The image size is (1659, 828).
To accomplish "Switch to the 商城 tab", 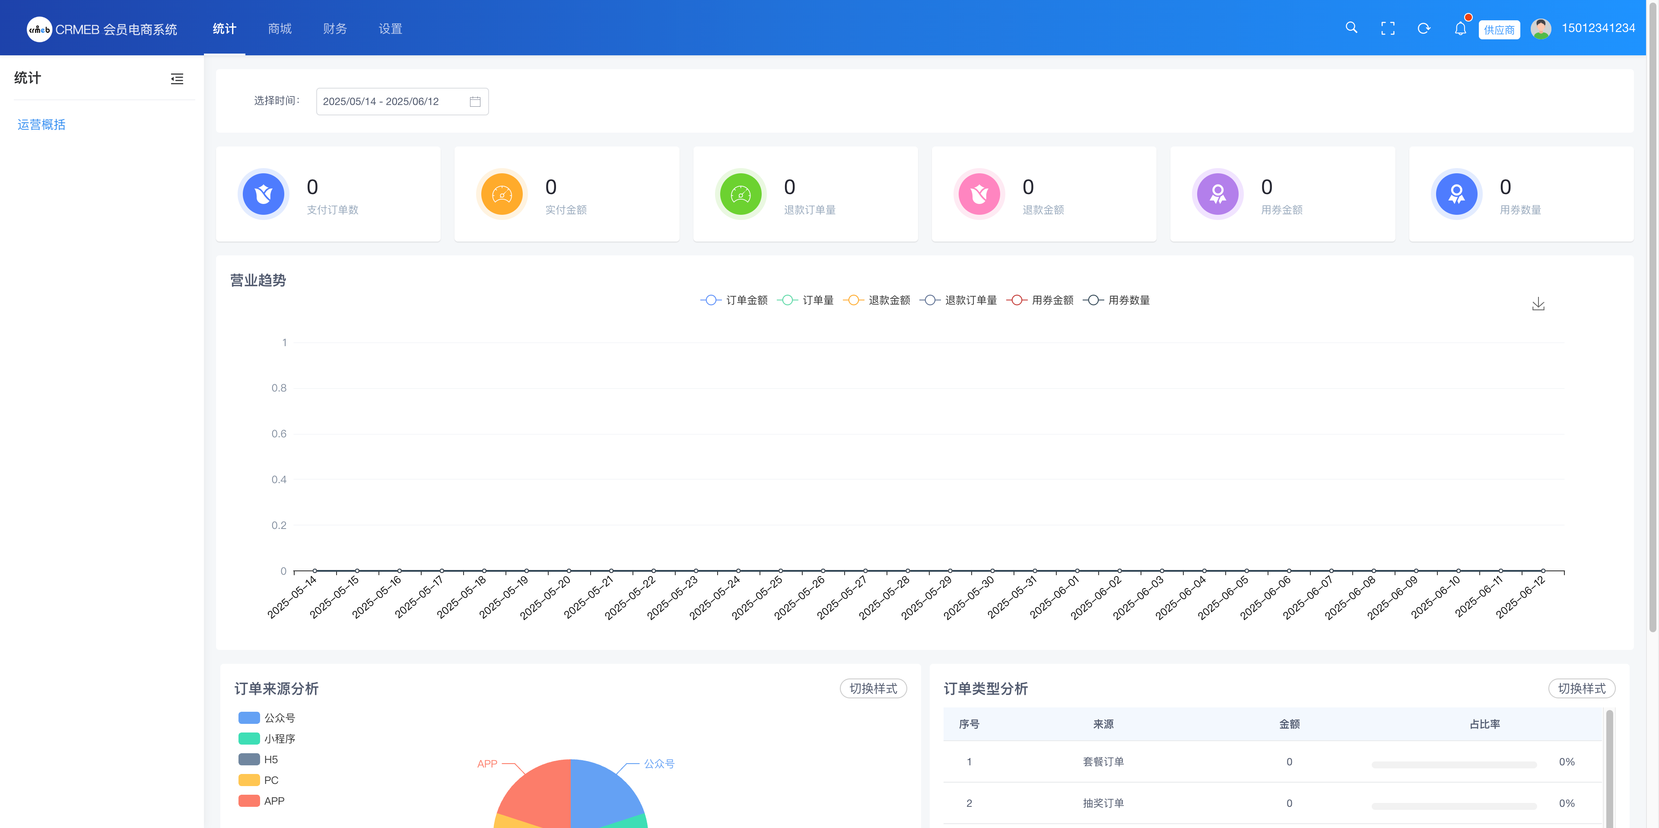I will (x=280, y=29).
